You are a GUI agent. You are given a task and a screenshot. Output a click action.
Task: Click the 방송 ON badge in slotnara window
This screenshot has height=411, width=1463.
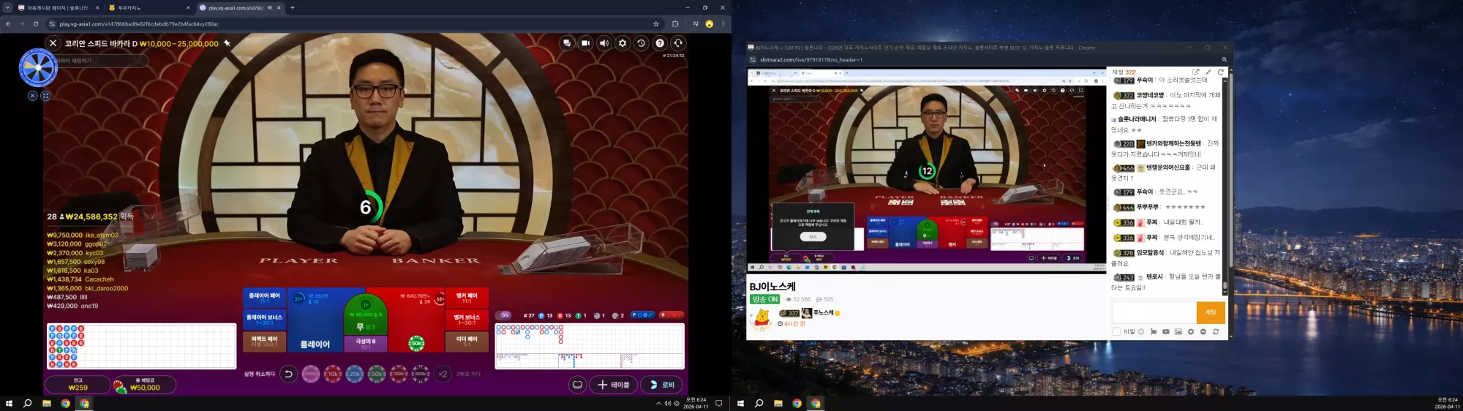tap(764, 299)
